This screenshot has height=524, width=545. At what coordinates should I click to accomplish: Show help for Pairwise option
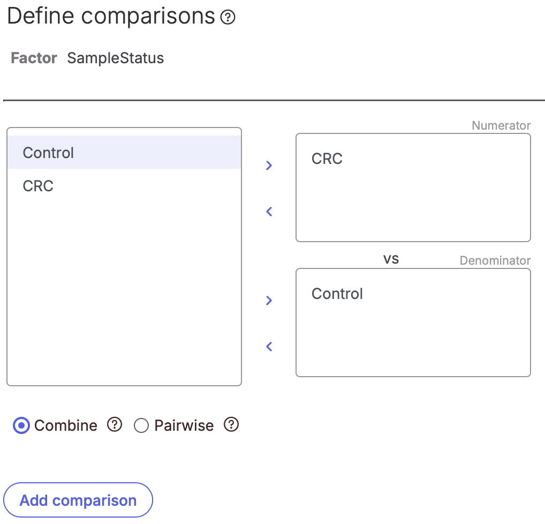(x=231, y=424)
